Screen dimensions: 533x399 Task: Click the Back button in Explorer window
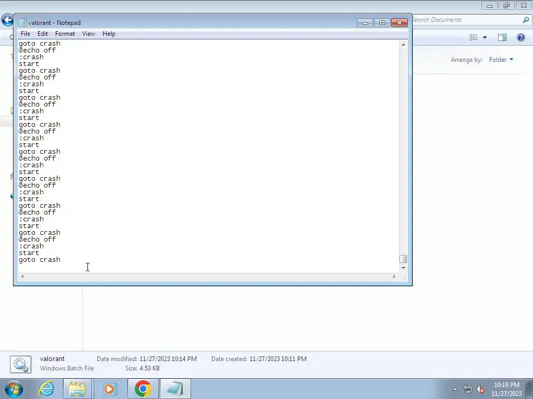point(7,20)
